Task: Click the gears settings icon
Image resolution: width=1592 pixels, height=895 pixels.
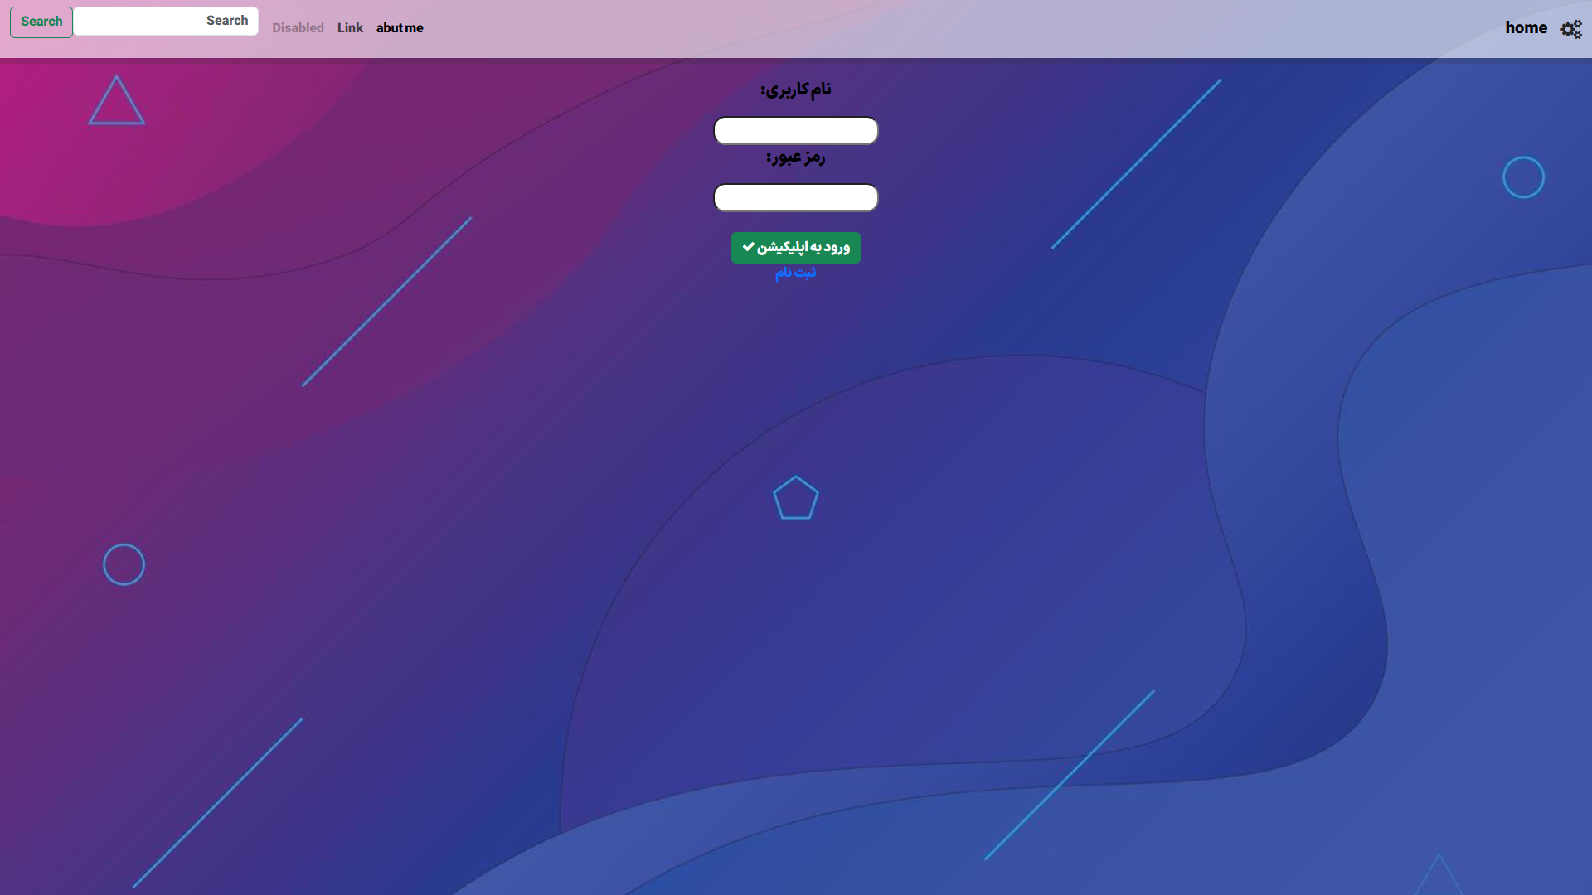Action: (x=1570, y=30)
